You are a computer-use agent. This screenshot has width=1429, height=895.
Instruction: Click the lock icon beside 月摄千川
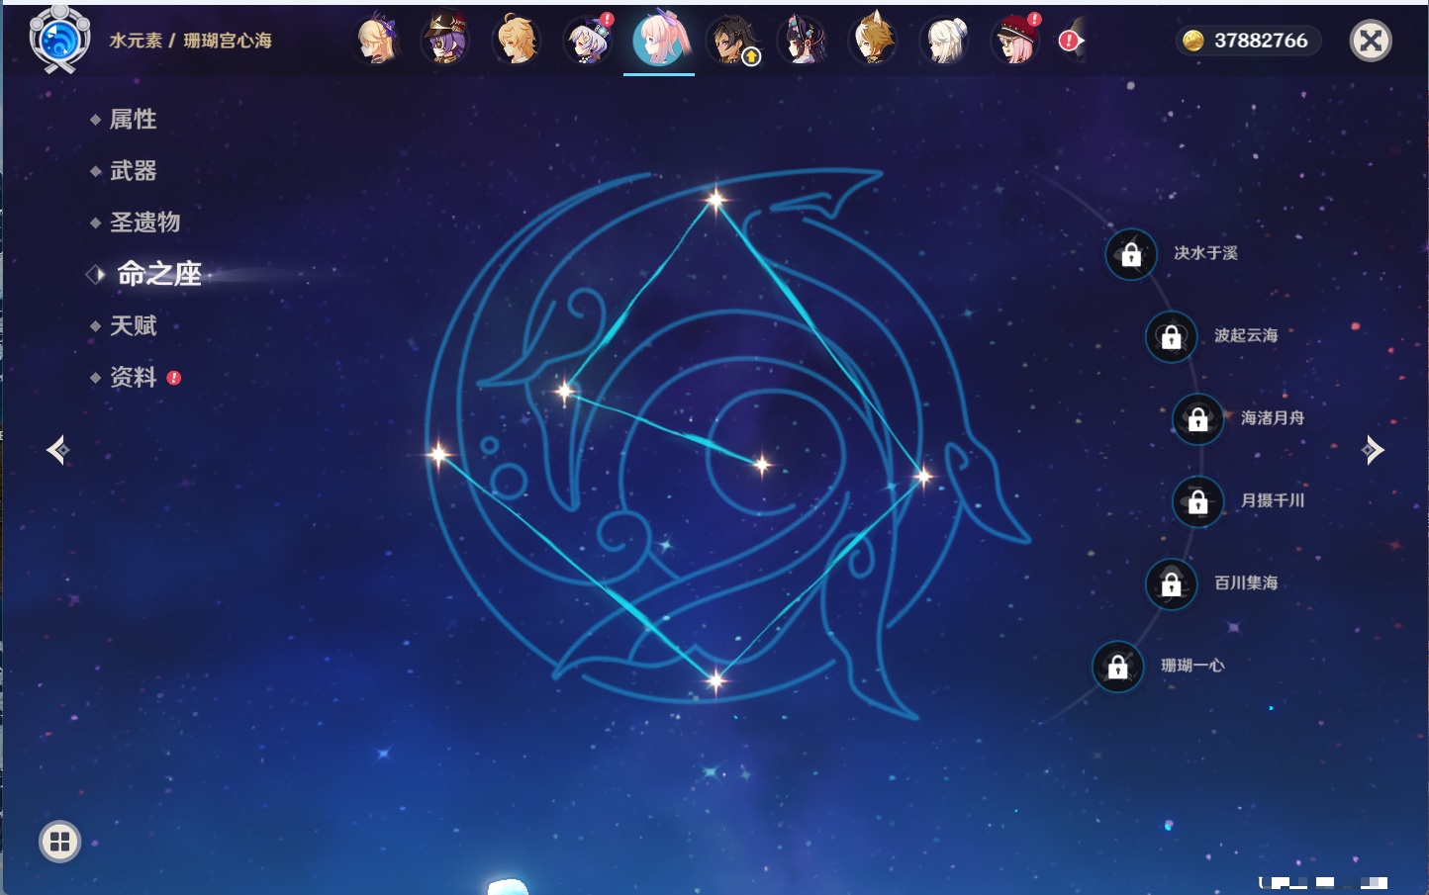(1197, 501)
